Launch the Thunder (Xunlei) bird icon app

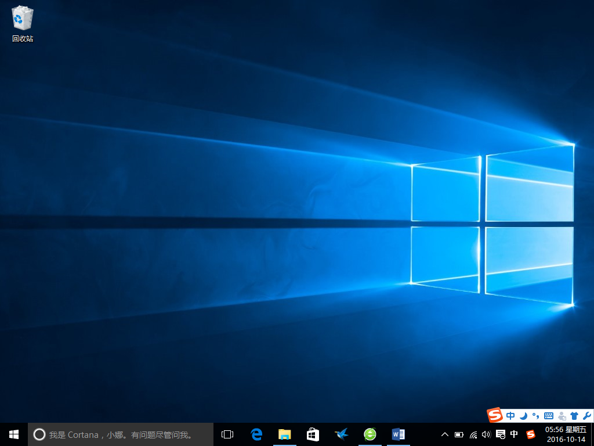pos(341,434)
